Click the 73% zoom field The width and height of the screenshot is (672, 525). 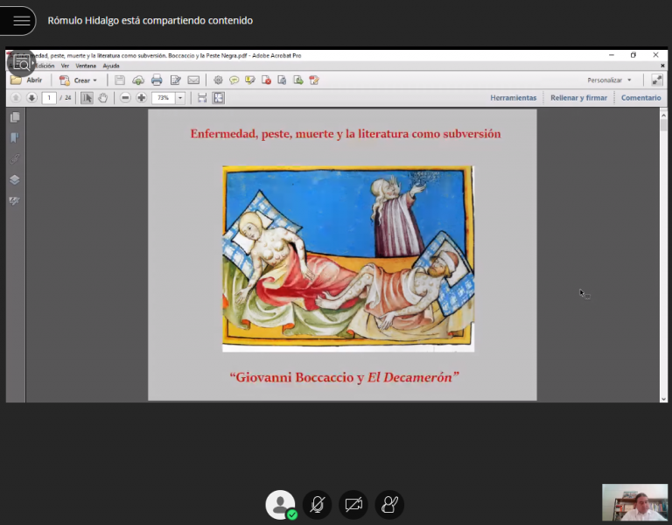pos(164,98)
